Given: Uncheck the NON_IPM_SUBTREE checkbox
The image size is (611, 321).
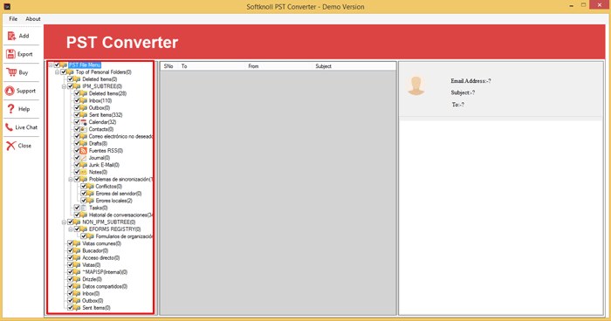Looking at the screenshot, I should 70,222.
